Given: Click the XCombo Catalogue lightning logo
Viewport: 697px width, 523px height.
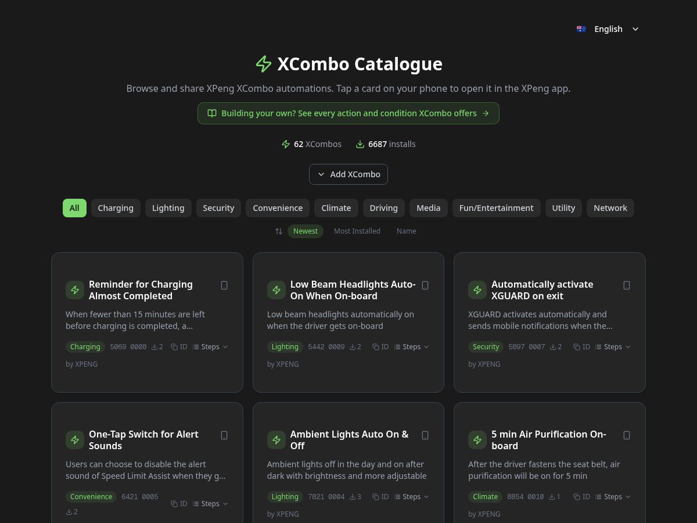Looking at the screenshot, I should click(x=264, y=64).
